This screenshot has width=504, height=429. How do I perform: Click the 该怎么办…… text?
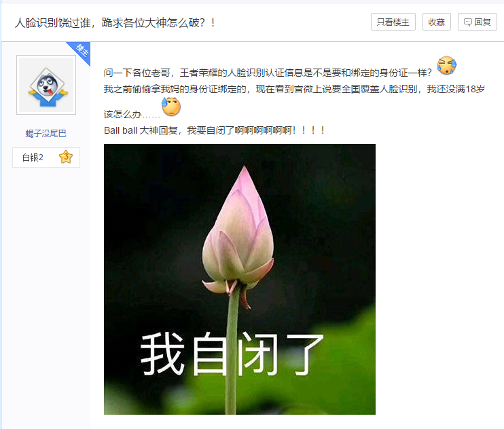click(x=132, y=114)
